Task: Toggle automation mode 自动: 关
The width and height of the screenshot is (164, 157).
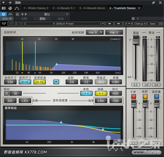Action: (7, 19)
